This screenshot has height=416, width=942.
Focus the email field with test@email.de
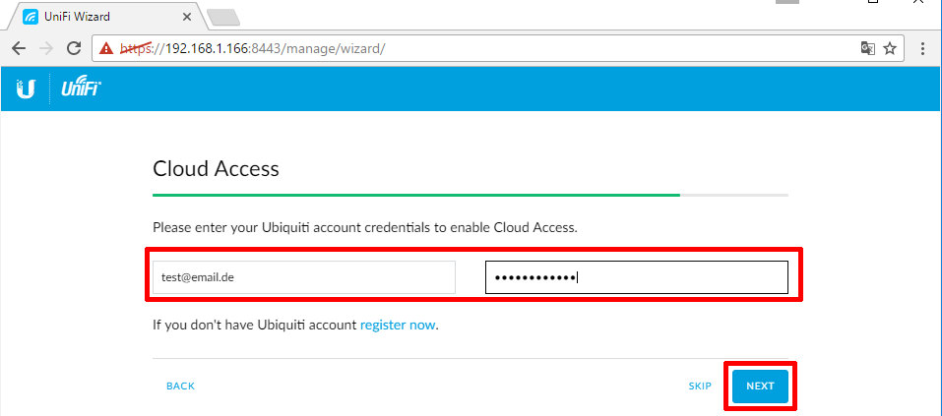(304, 277)
